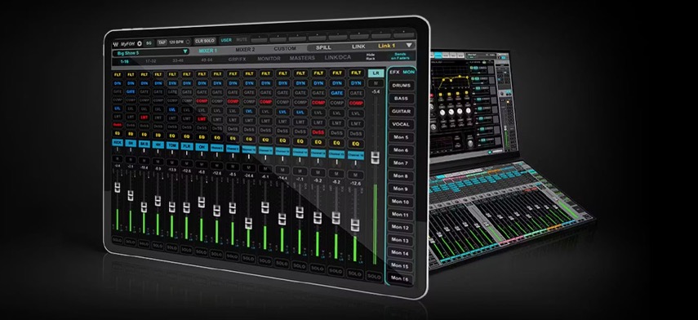Select the Mon 12 send
Image resolution: width=698 pixels, height=320 pixels.
tap(399, 228)
